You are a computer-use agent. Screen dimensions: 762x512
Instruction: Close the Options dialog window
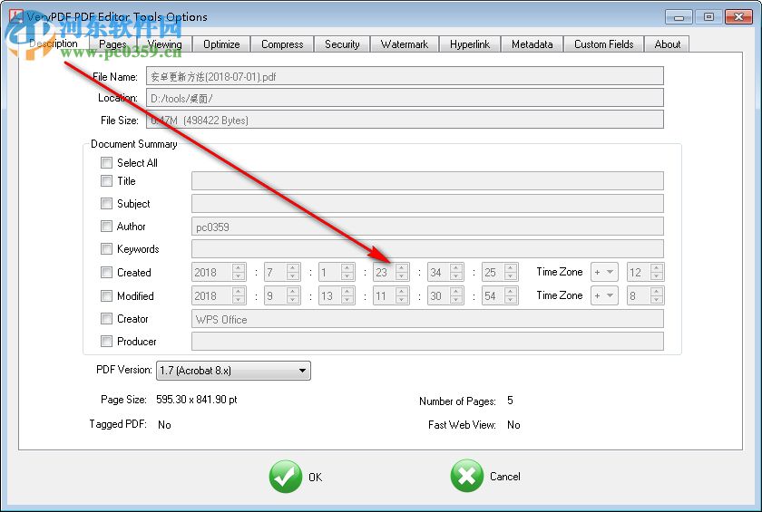[738, 17]
